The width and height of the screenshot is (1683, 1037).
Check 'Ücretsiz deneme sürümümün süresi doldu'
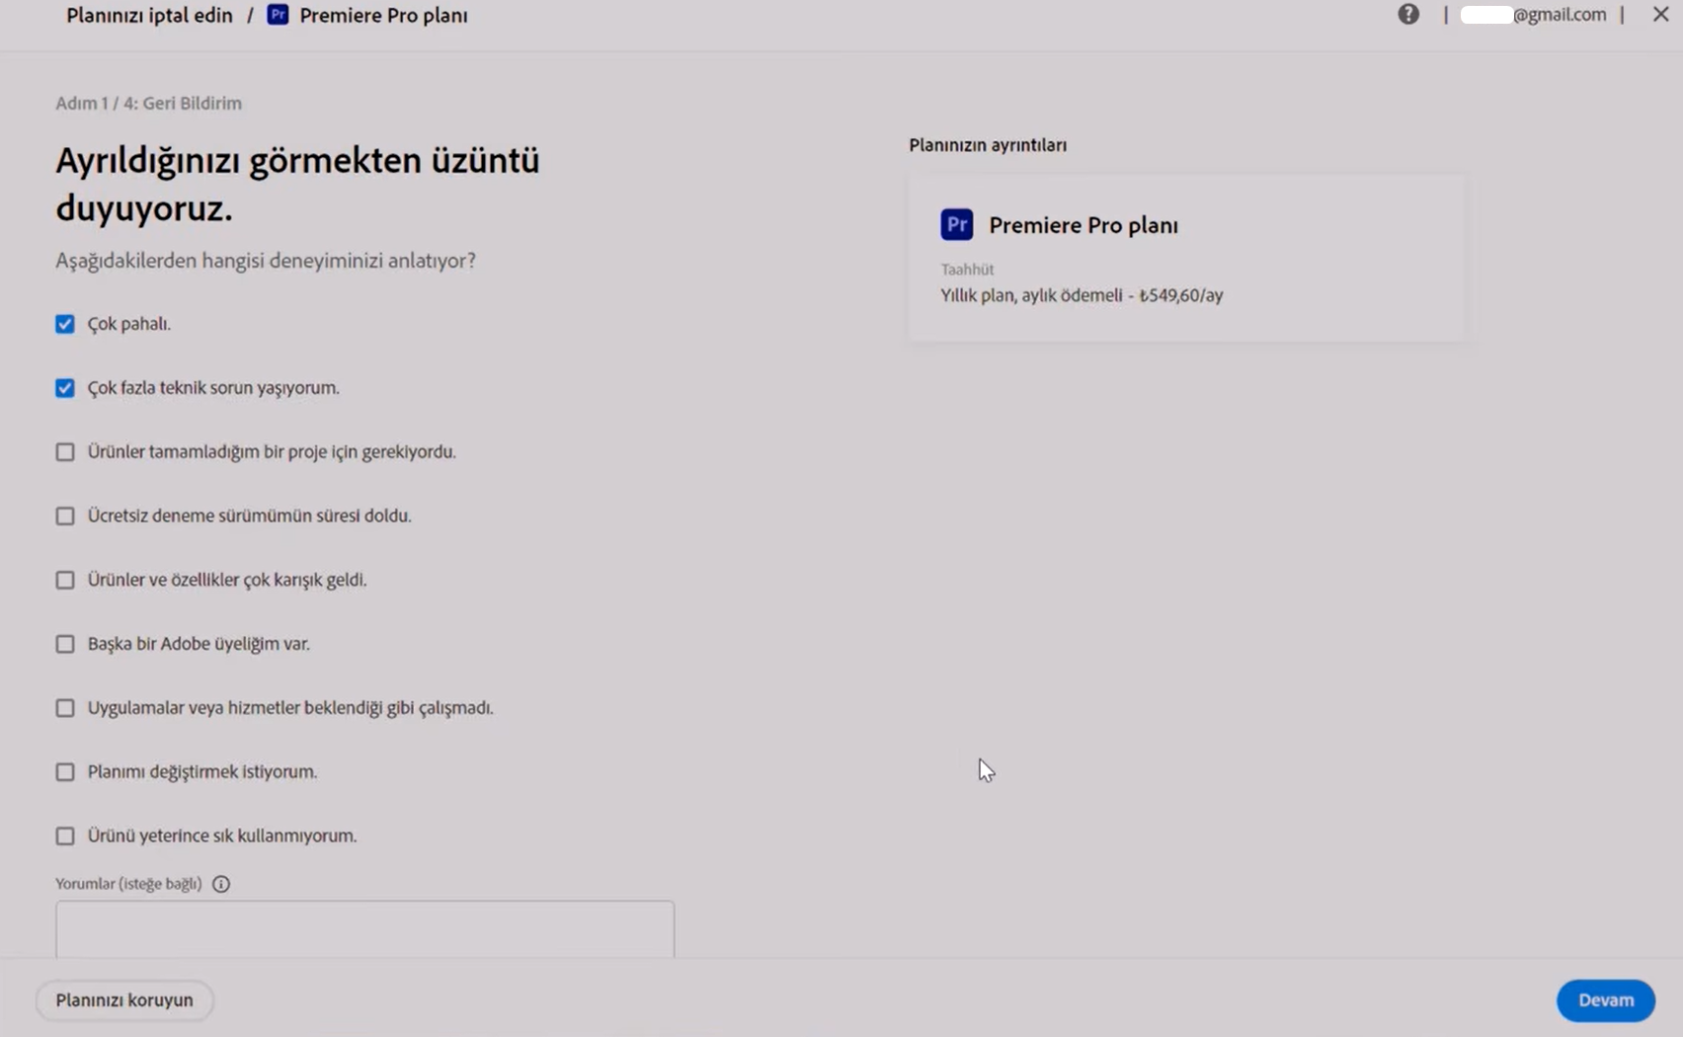click(65, 516)
